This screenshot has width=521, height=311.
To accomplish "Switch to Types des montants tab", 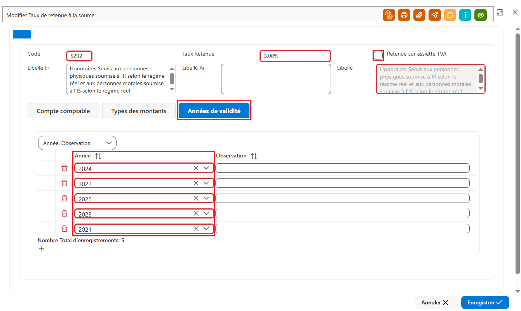I will coord(139,111).
